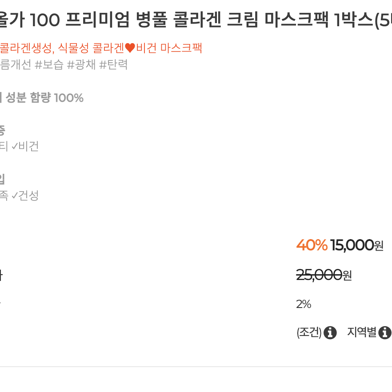Click the 15,000원 sale price
392x392 pixels.
pos(357,245)
